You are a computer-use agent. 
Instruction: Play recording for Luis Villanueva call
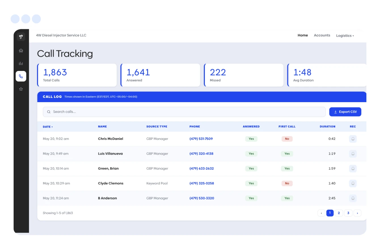(x=353, y=154)
